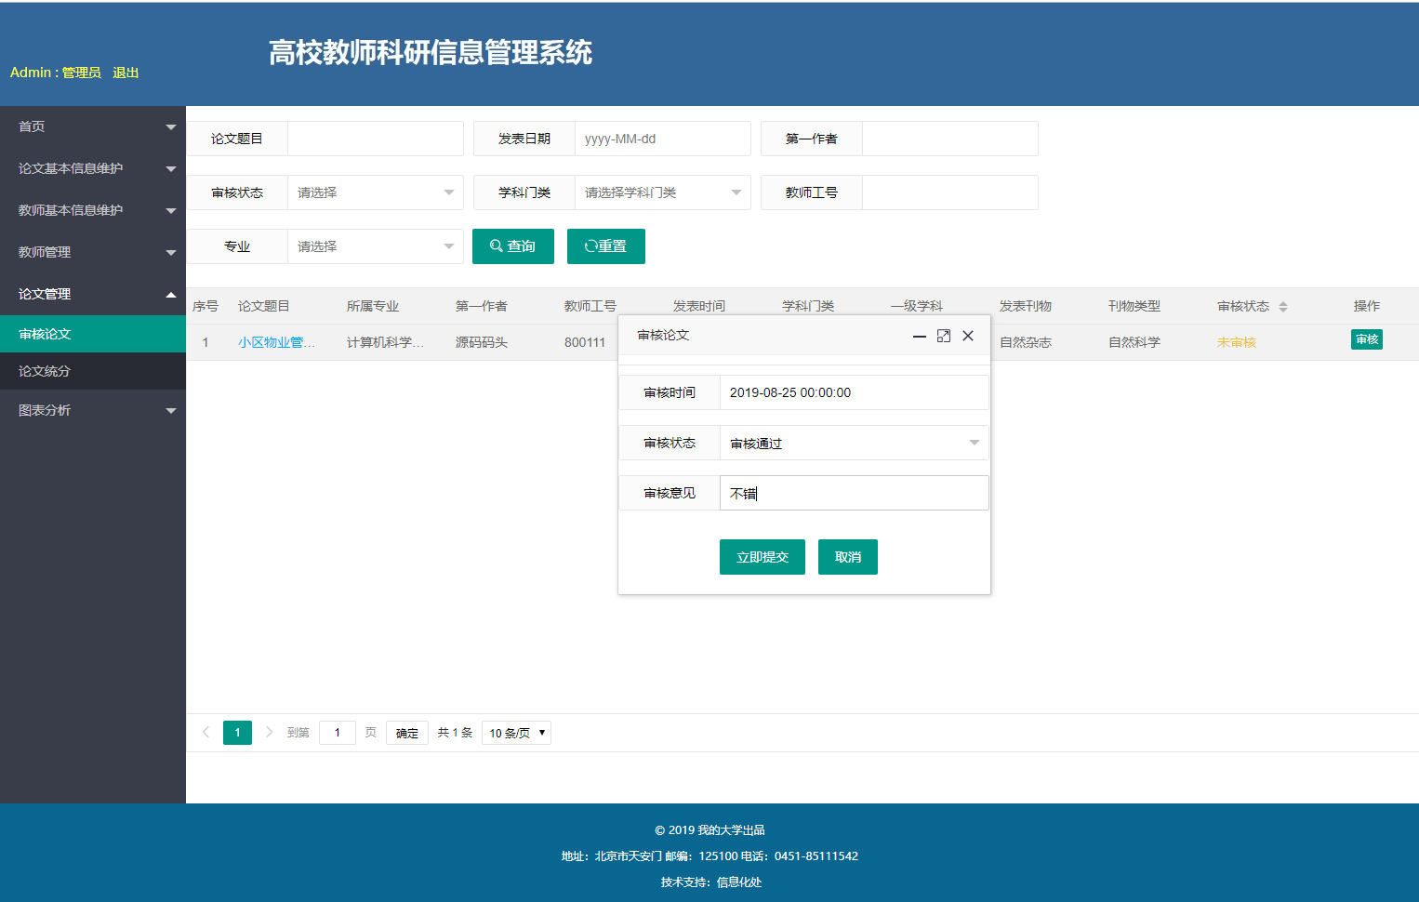Open the 专业 dropdown

(375, 246)
